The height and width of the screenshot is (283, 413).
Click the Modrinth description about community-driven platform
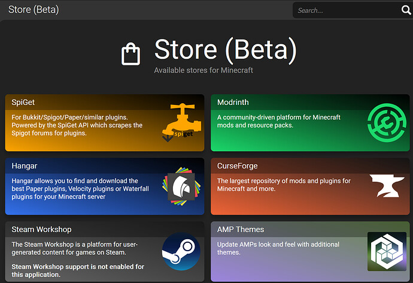coord(279,121)
